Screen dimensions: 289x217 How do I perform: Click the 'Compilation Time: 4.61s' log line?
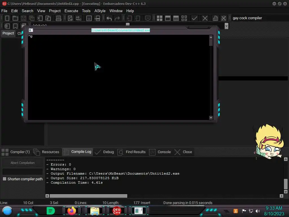tap(75, 183)
